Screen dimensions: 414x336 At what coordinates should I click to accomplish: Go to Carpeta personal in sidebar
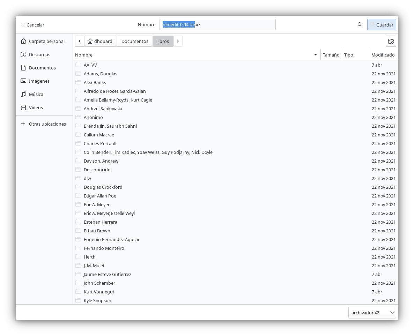pos(46,41)
